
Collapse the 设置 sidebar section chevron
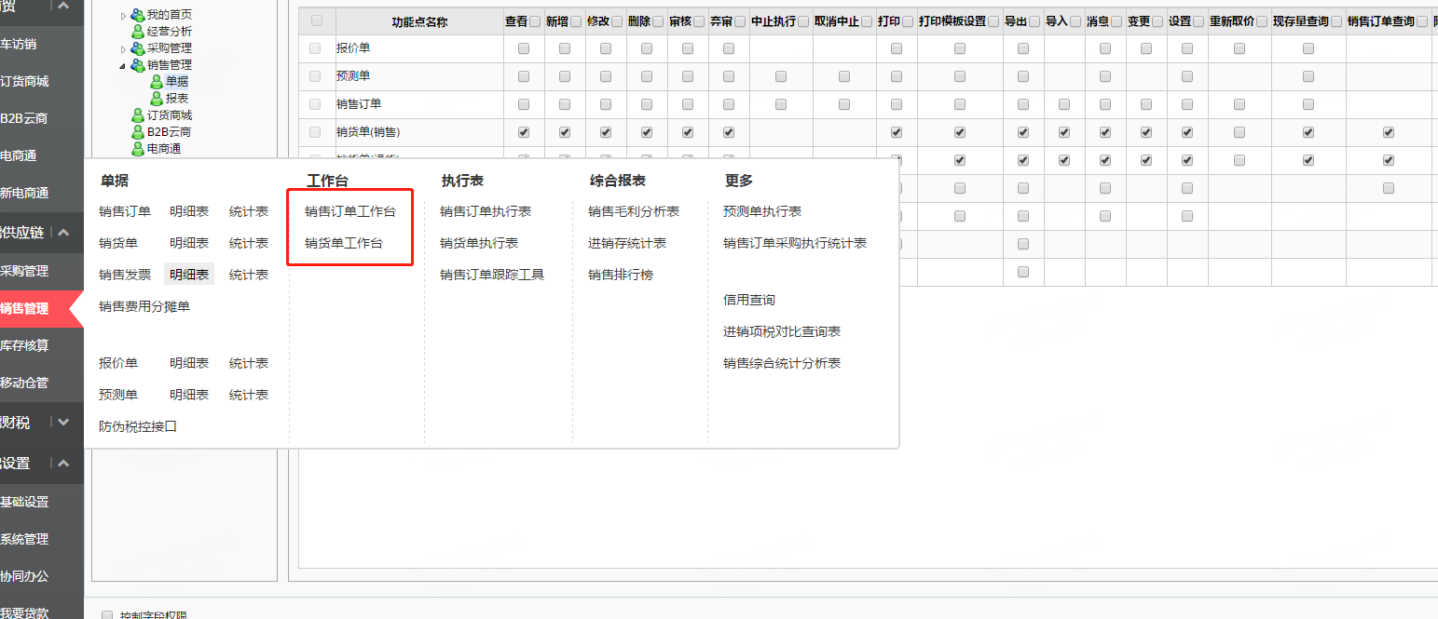[62, 463]
